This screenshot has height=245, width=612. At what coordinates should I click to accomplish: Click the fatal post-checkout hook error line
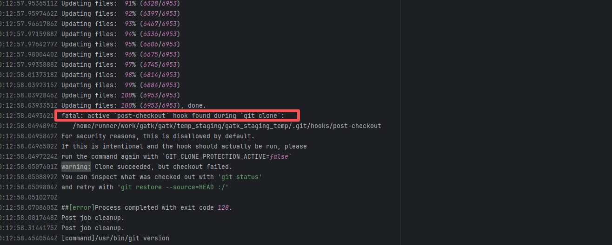coord(179,116)
